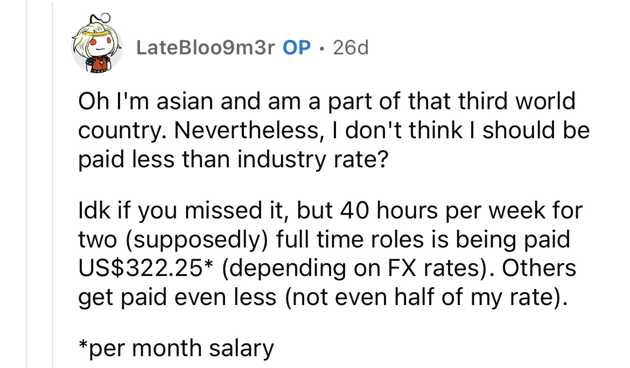Select the first paragraph about industry rate
Viewport: 630px width, 368px height.
[x=333, y=130]
